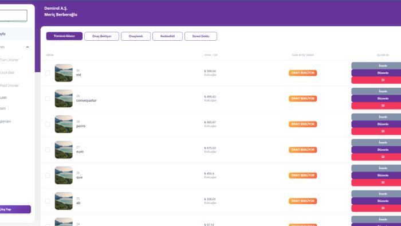The height and width of the screenshot is (226, 401).
Task: Open İncele for product porro
Action: pyautogui.click(x=376, y=116)
